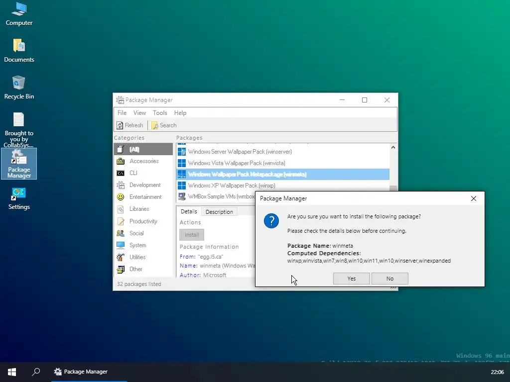Click the computed dependencies list text
Image resolution: width=510 pixels, height=382 pixels.
[369, 261]
